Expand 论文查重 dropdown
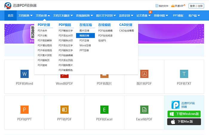This screenshot has width=209, height=135. coord(143,15)
